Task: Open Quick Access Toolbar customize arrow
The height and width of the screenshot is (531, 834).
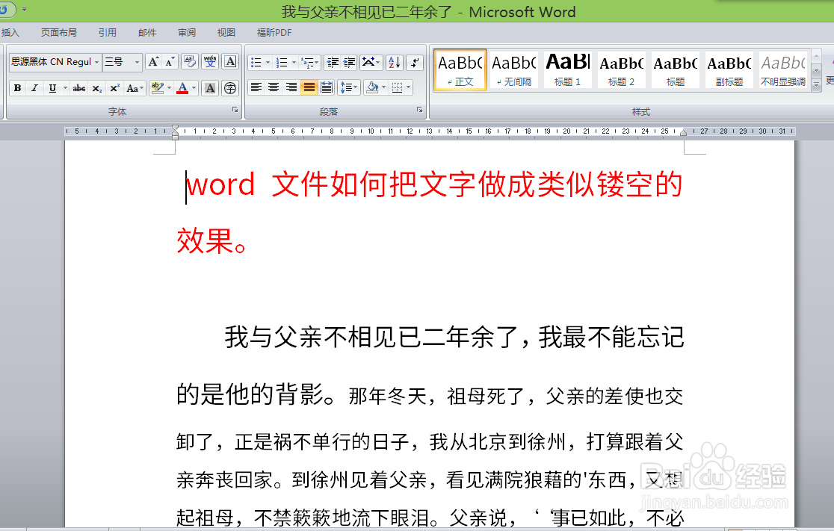Action: [24, 9]
